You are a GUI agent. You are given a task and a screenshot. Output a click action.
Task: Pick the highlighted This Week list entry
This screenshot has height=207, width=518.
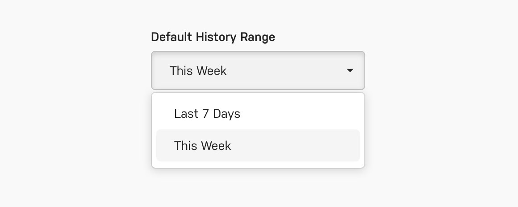pyautogui.click(x=258, y=145)
